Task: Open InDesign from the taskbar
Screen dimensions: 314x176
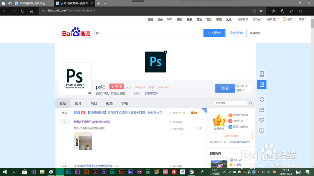Action: pyautogui.click(x=95, y=172)
